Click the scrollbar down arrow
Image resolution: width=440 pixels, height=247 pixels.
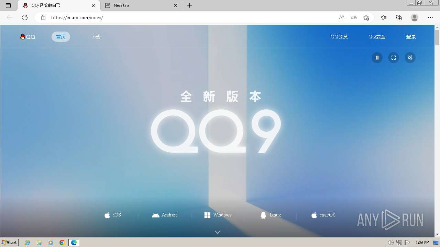point(437,234)
